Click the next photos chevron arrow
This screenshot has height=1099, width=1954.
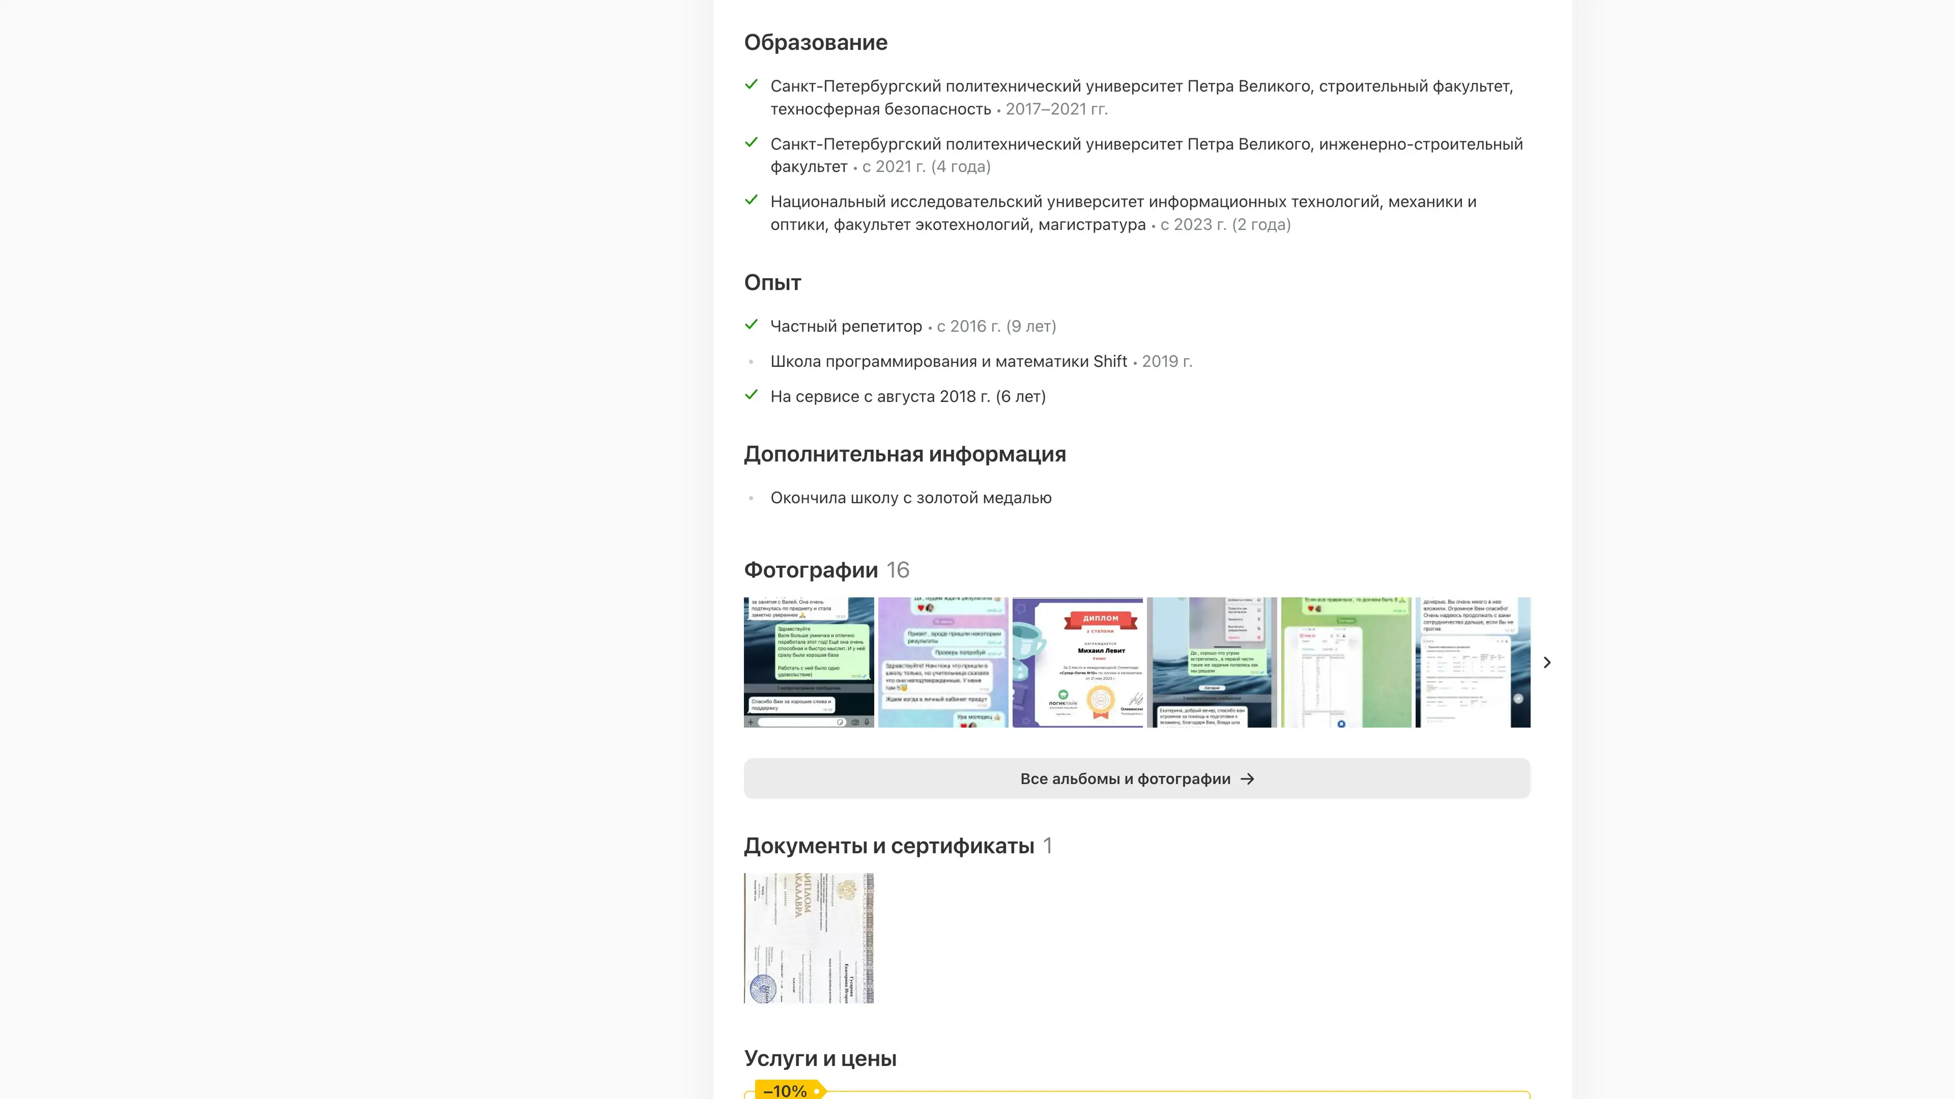click(x=1547, y=662)
